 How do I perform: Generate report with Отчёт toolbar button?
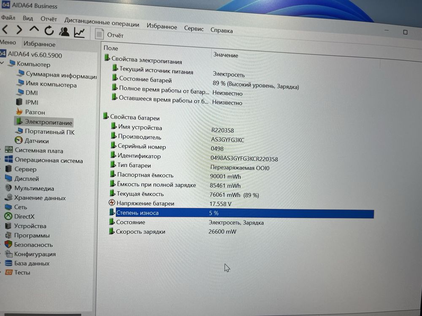[110, 35]
